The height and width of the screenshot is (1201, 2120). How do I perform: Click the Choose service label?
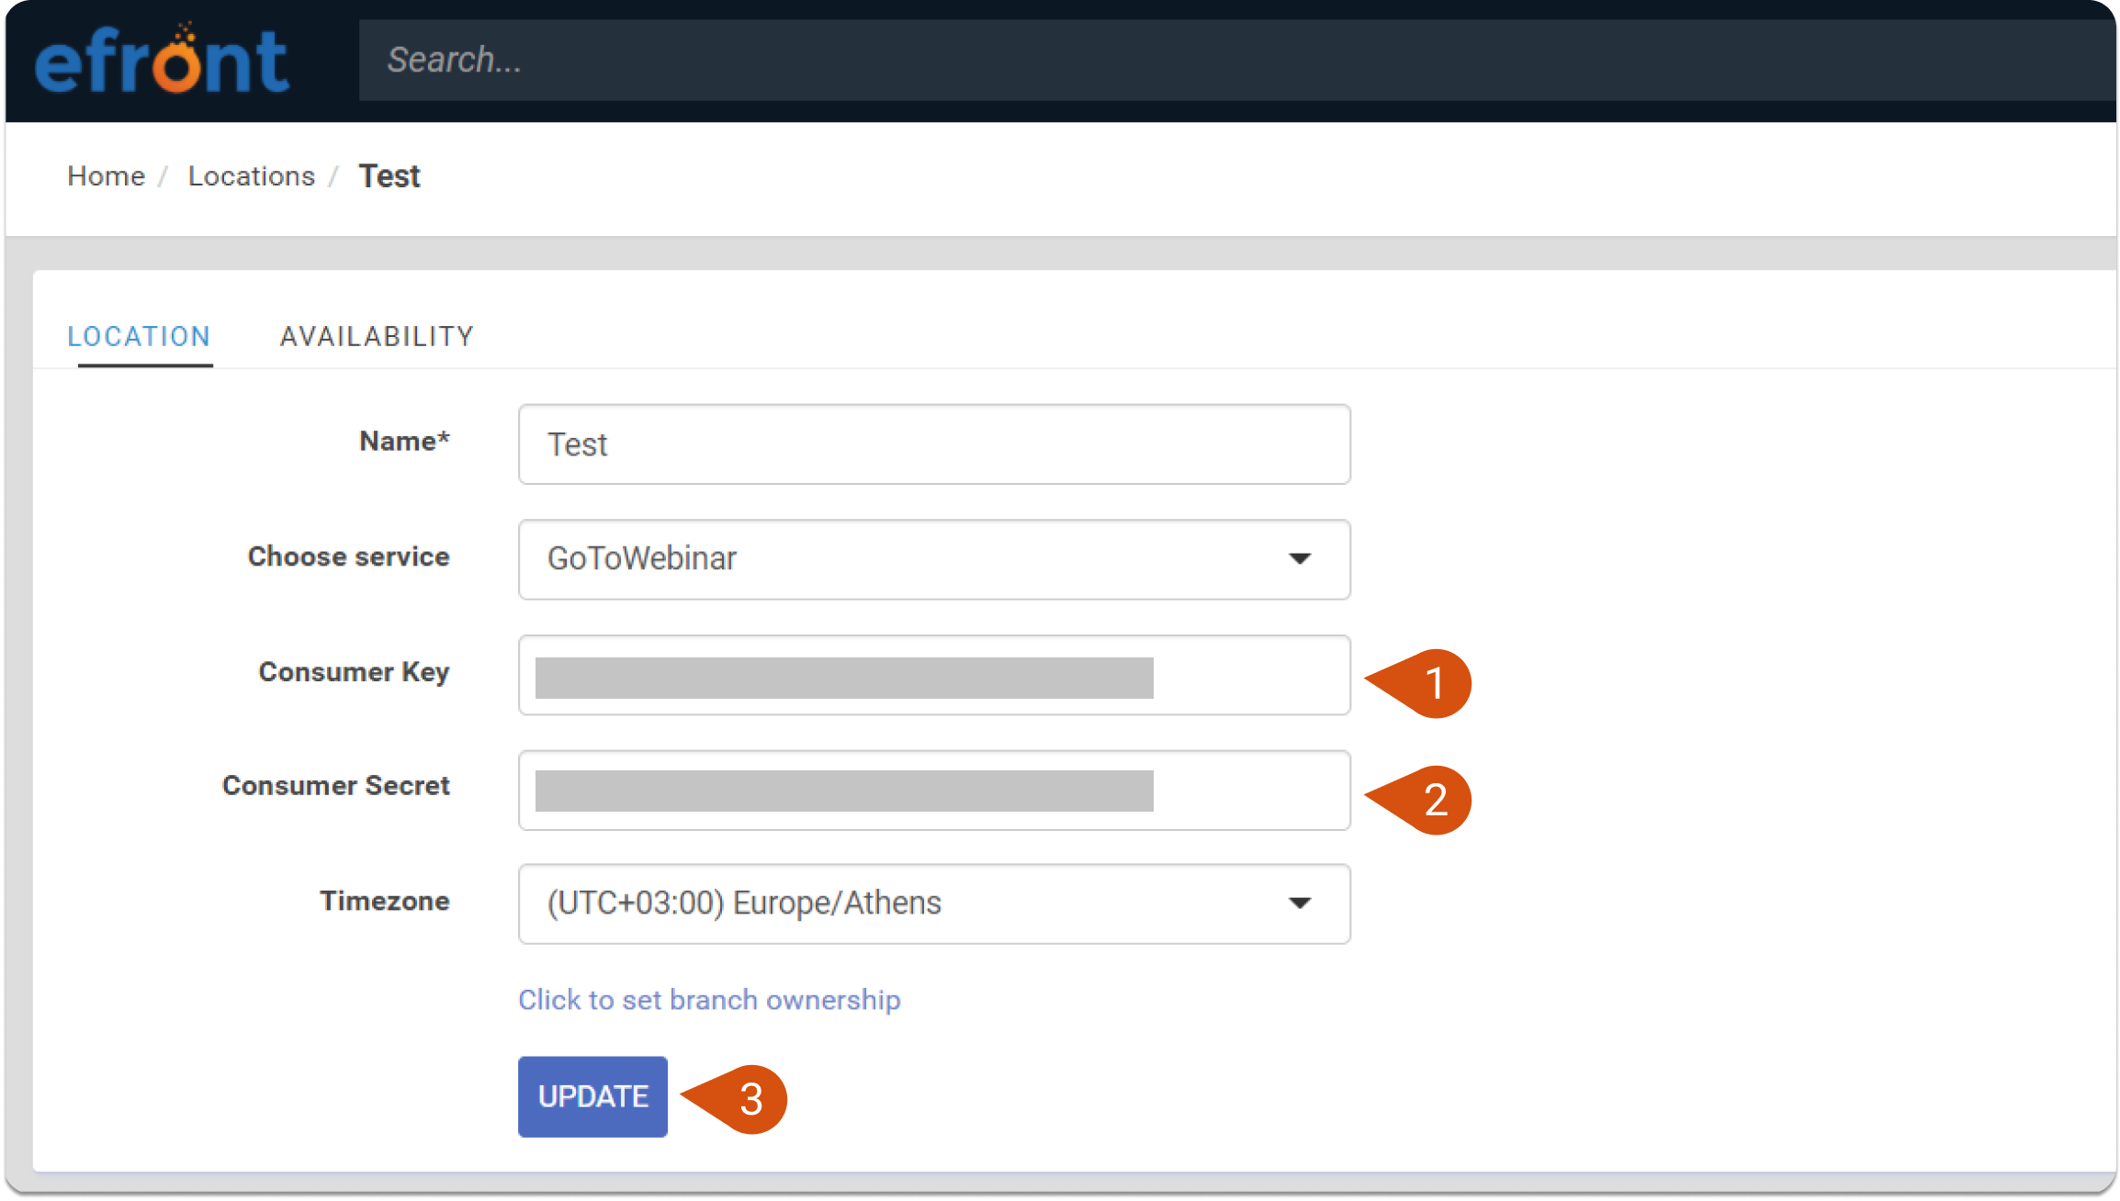click(x=349, y=556)
